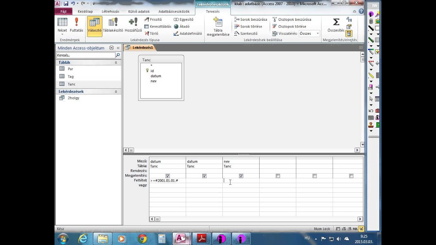The image size is (436, 245).
Task: Open the Nézet dropdown arrow
Action: coord(62,34)
